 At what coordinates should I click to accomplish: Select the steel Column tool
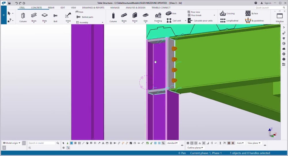23,18
